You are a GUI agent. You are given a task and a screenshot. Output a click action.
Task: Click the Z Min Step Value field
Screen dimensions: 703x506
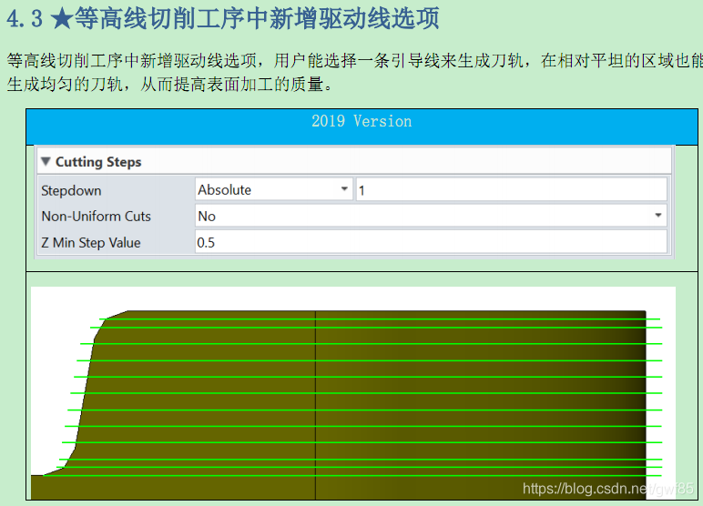click(430, 243)
